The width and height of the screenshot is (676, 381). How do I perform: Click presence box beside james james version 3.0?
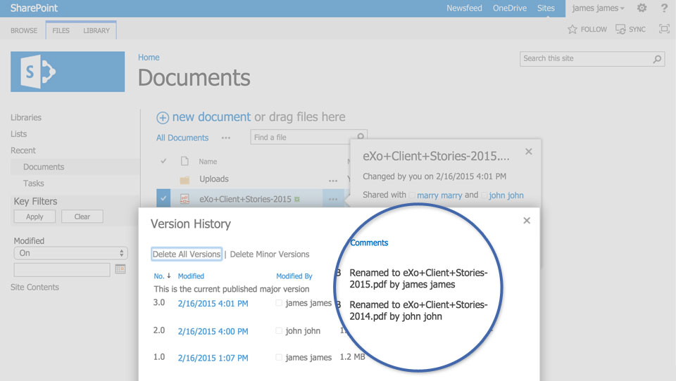pos(279,303)
